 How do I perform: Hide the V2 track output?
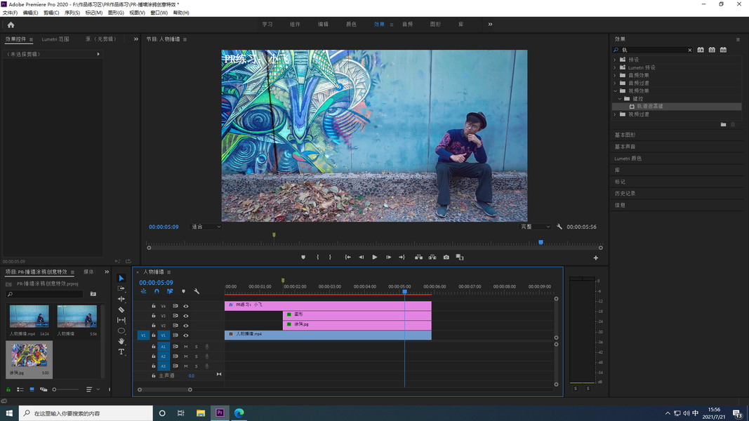(x=186, y=326)
